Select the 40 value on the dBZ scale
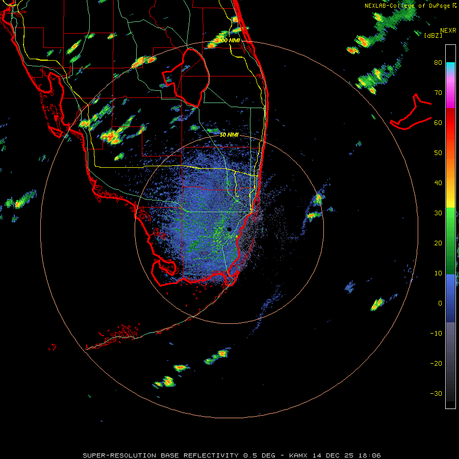The image size is (459, 459). pyautogui.click(x=438, y=183)
